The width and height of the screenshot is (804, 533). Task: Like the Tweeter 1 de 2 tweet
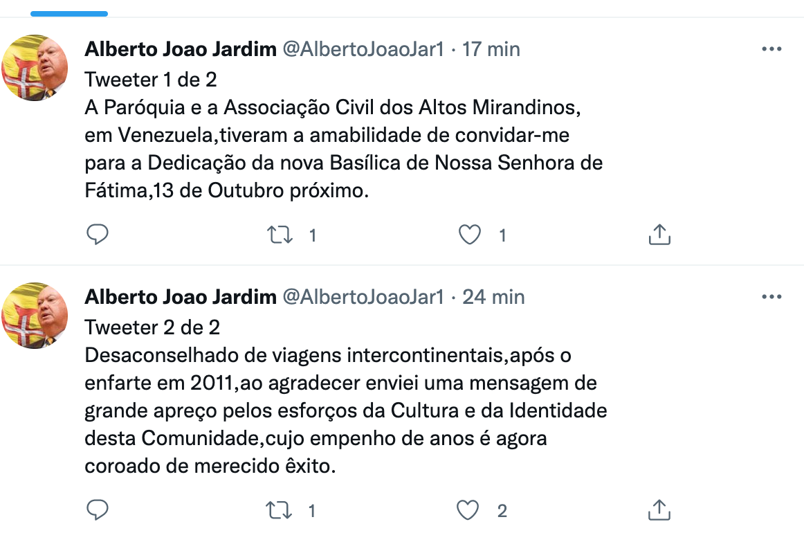click(470, 235)
